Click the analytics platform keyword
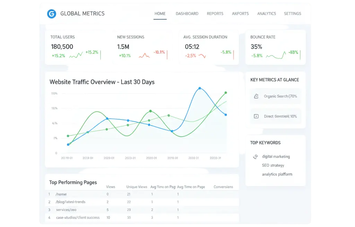Image resolution: width=355 pixels, height=227 pixels. coord(277,174)
